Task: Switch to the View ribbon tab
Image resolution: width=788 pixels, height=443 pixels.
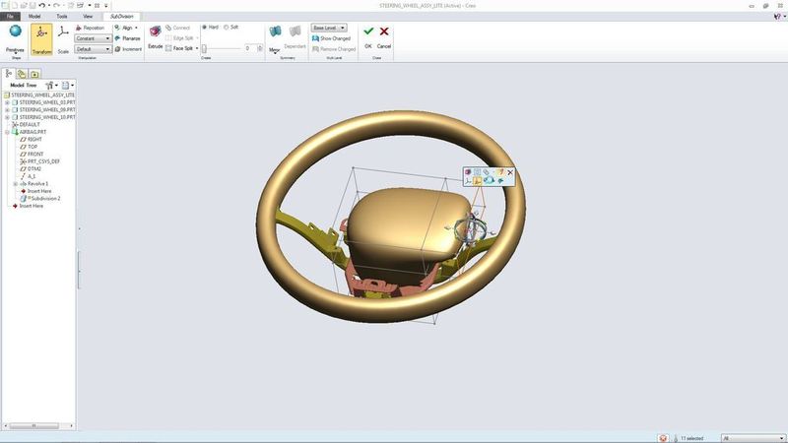Action: tap(88, 16)
